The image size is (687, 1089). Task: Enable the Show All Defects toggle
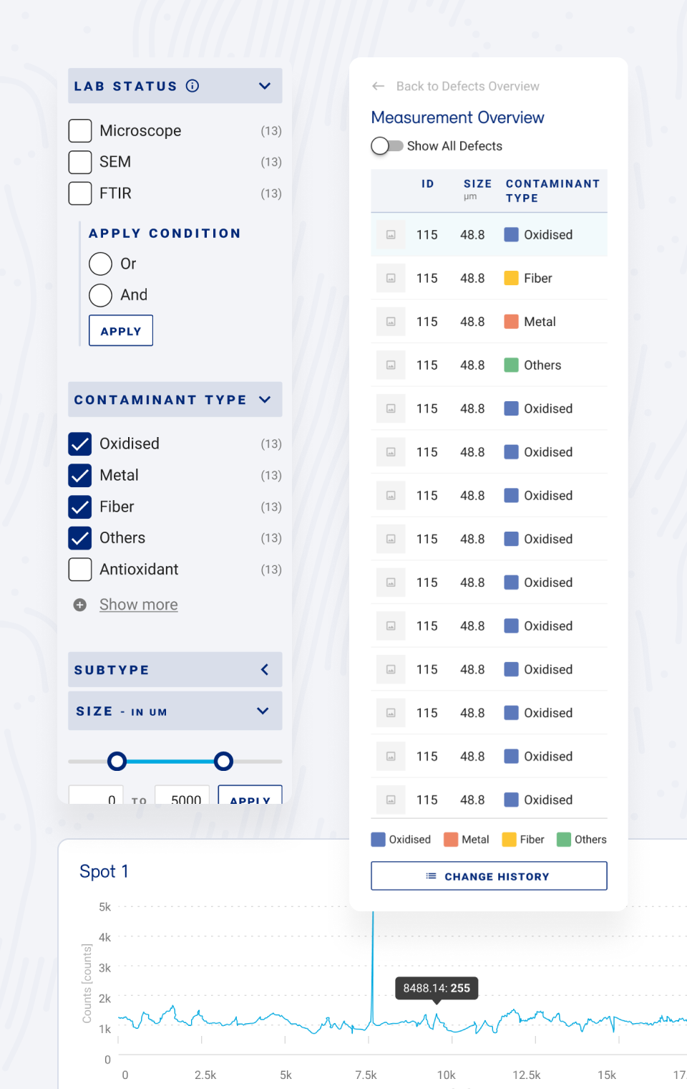tap(387, 146)
